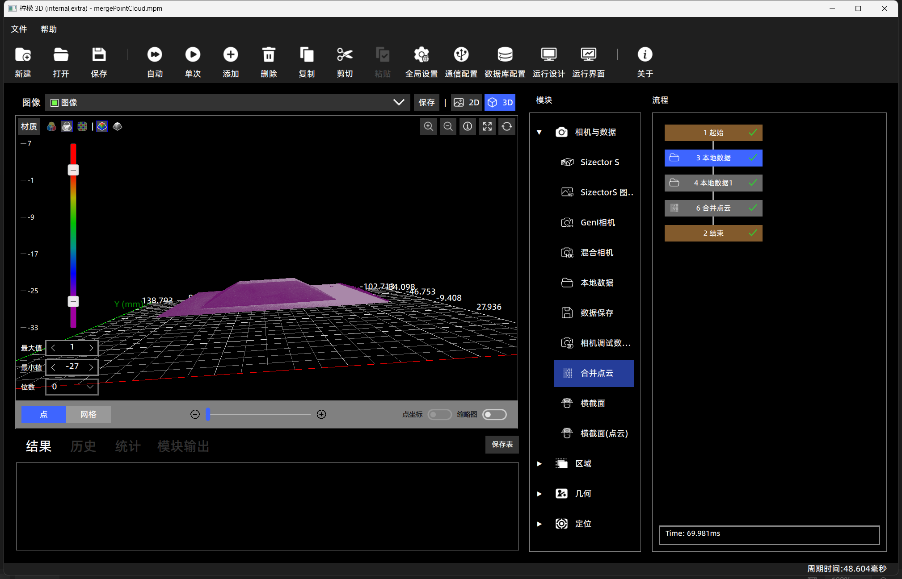This screenshot has width=902, height=579.
Task: Select flow step 4 本地数据1
Action: (713, 183)
